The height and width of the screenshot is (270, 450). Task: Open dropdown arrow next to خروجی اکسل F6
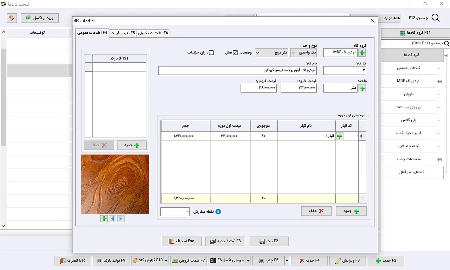click(x=248, y=261)
